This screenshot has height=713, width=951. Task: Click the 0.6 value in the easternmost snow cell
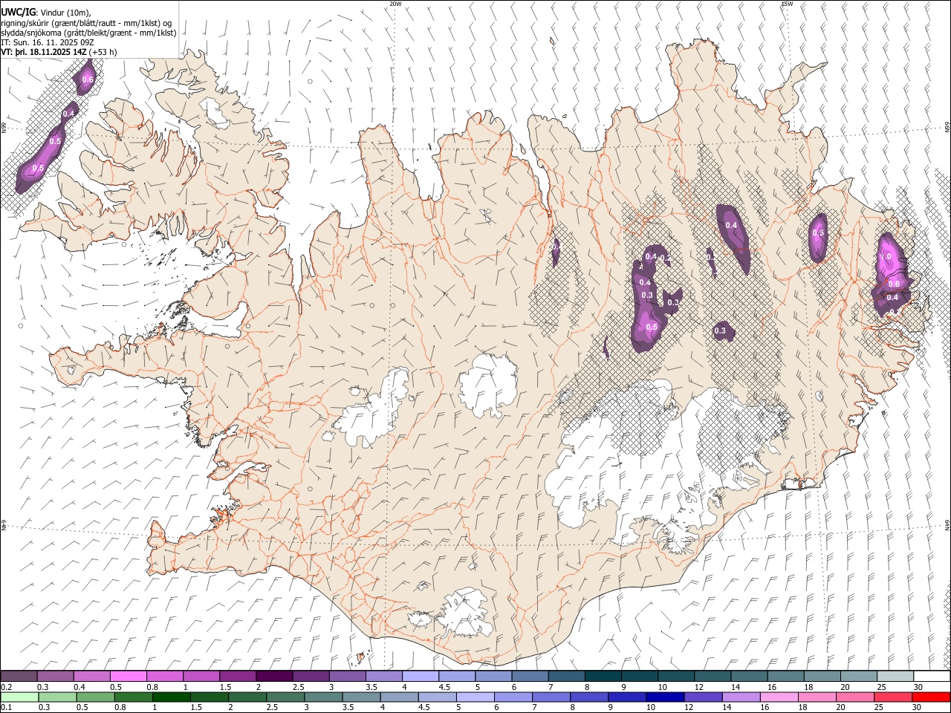coord(895,284)
